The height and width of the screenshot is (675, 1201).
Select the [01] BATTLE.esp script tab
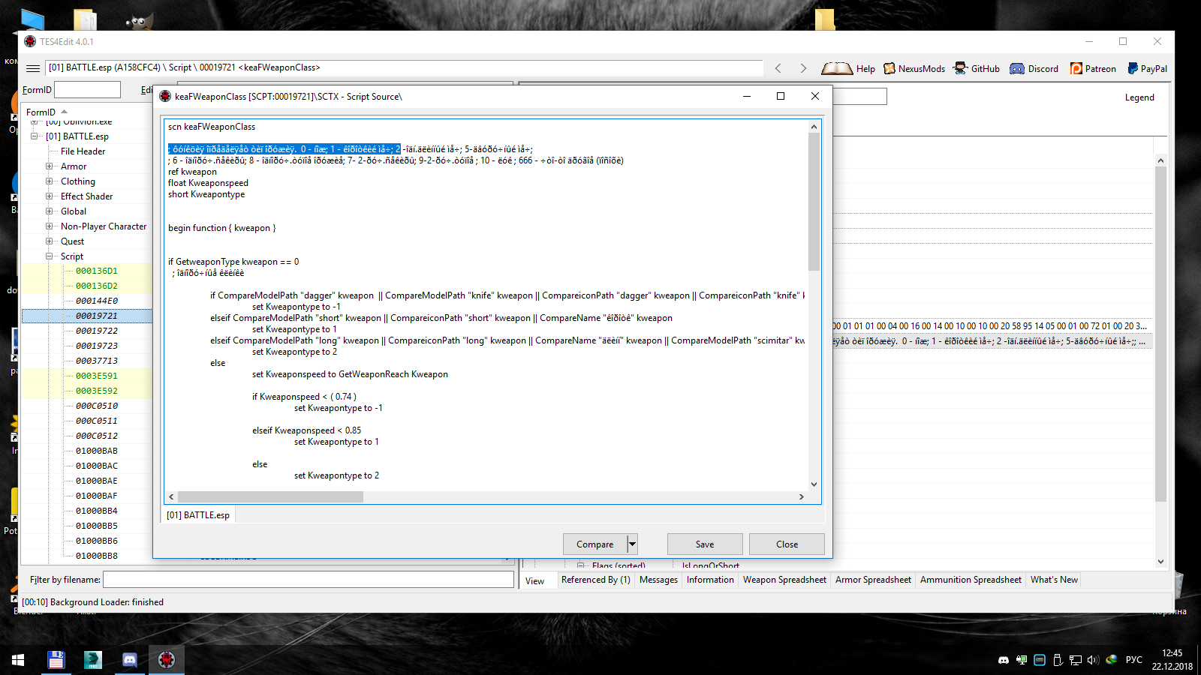tap(198, 515)
